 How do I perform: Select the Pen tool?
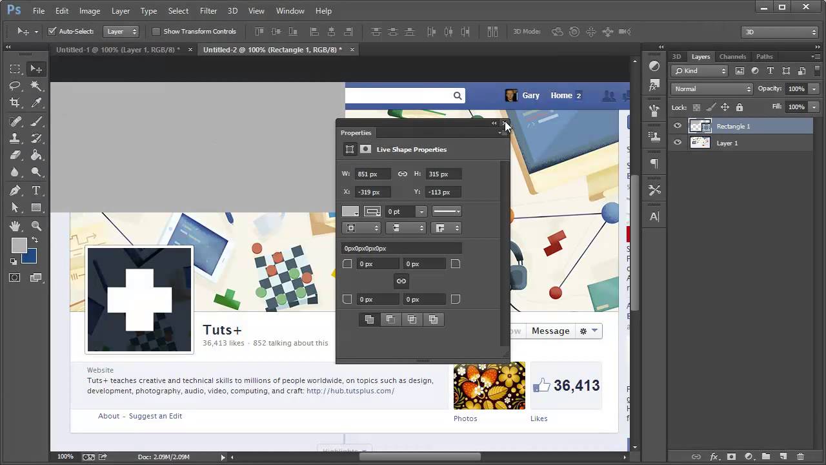[x=15, y=191]
